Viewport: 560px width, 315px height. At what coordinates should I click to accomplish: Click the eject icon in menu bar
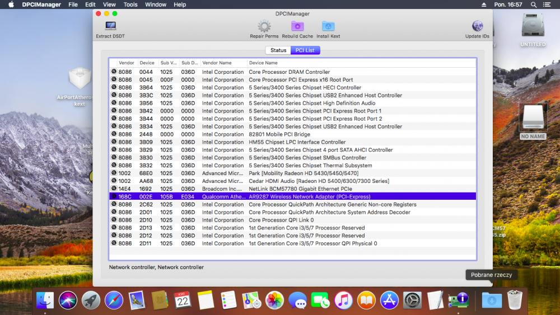pyautogui.click(x=484, y=4)
